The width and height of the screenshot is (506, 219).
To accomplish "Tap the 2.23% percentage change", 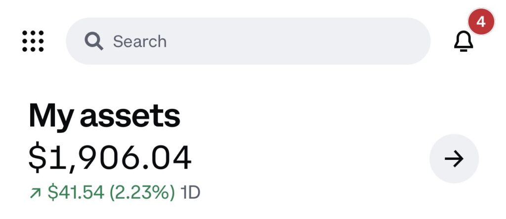I will 143,192.
